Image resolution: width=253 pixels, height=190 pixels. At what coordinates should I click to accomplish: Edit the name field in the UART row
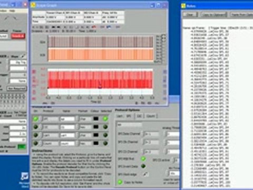pyautogui.click(x=67, y=135)
